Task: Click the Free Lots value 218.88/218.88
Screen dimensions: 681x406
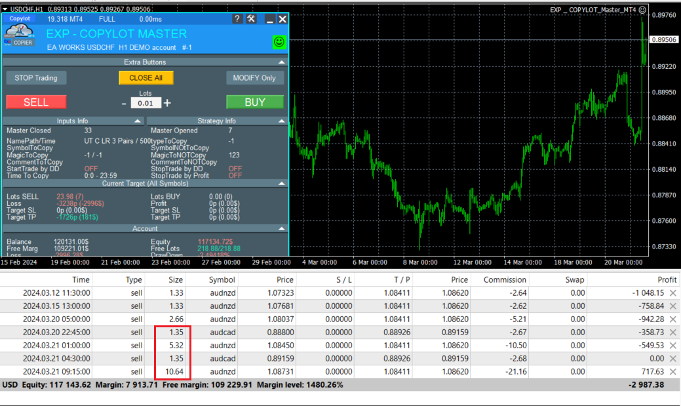Action: coord(219,249)
